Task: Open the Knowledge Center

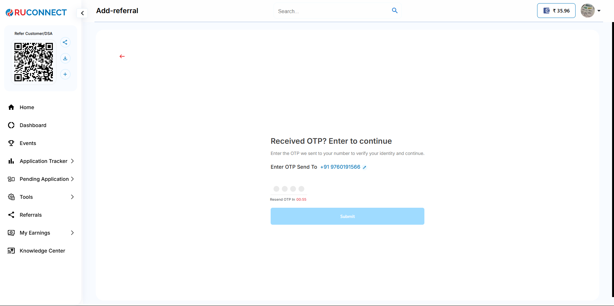Action: pos(42,251)
